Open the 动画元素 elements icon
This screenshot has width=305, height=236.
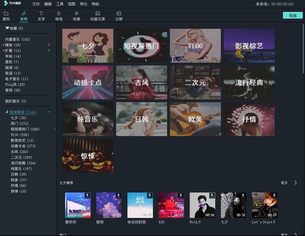point(98,14)
